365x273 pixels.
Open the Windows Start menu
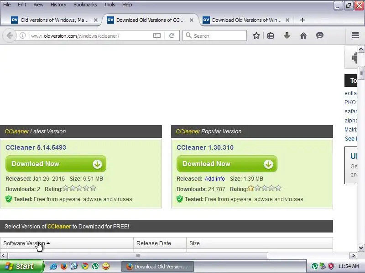click(21, 266)
